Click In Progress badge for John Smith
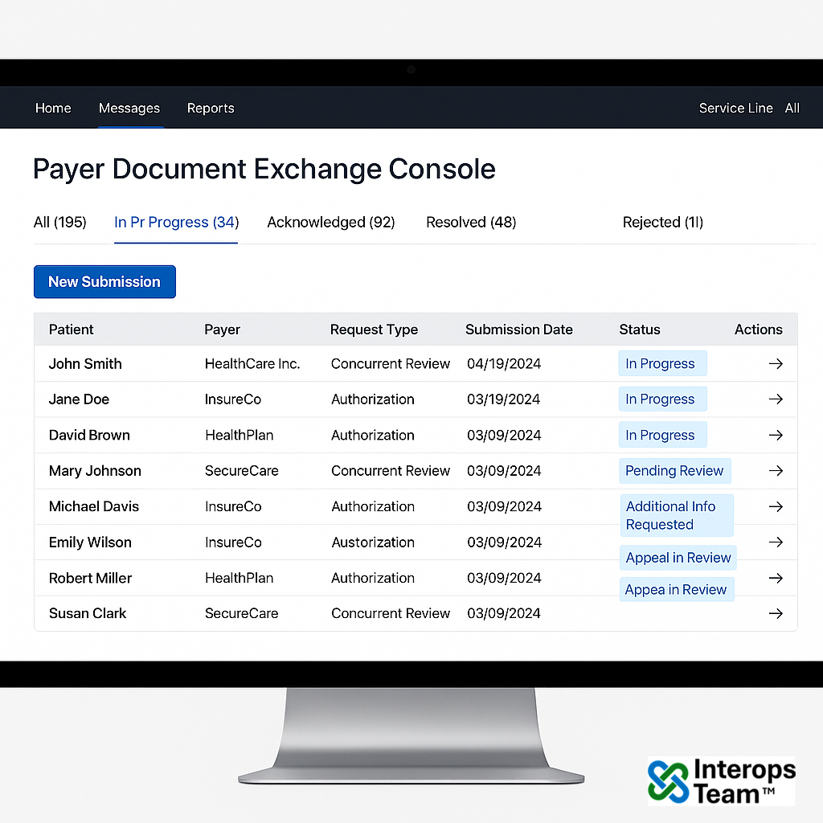Viewport: 823px width, 823px height. (x=662, y=364)
